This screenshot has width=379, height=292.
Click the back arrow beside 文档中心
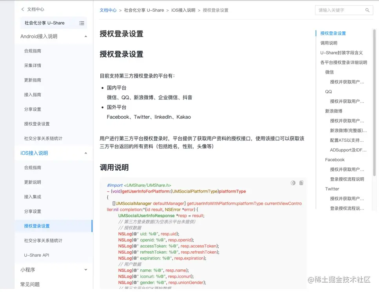click(23, 9)
